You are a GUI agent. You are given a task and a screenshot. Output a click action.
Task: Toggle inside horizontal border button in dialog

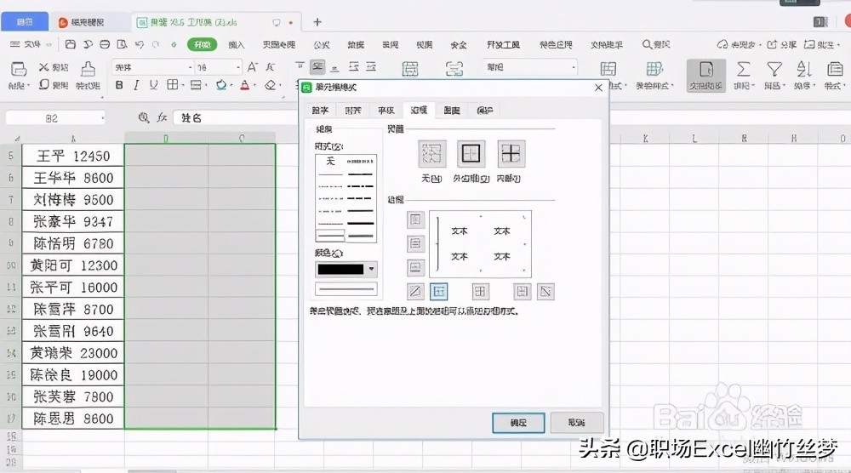[415, 243]
